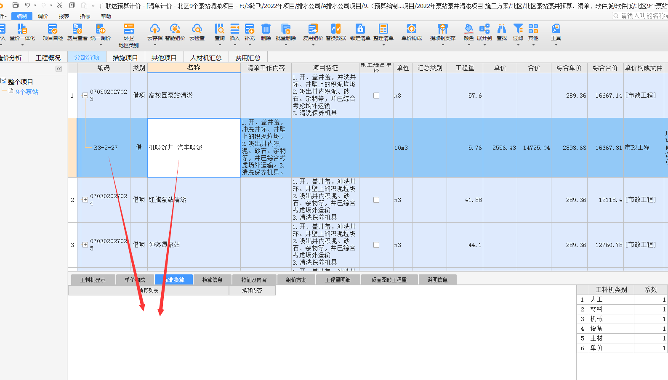Open dropdown arrow next to Undo

(x=35, y=5)
